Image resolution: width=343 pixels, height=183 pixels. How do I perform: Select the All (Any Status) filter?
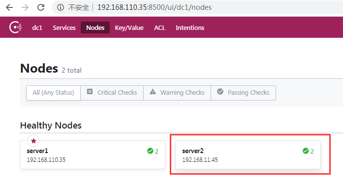(x=53, y=93)
